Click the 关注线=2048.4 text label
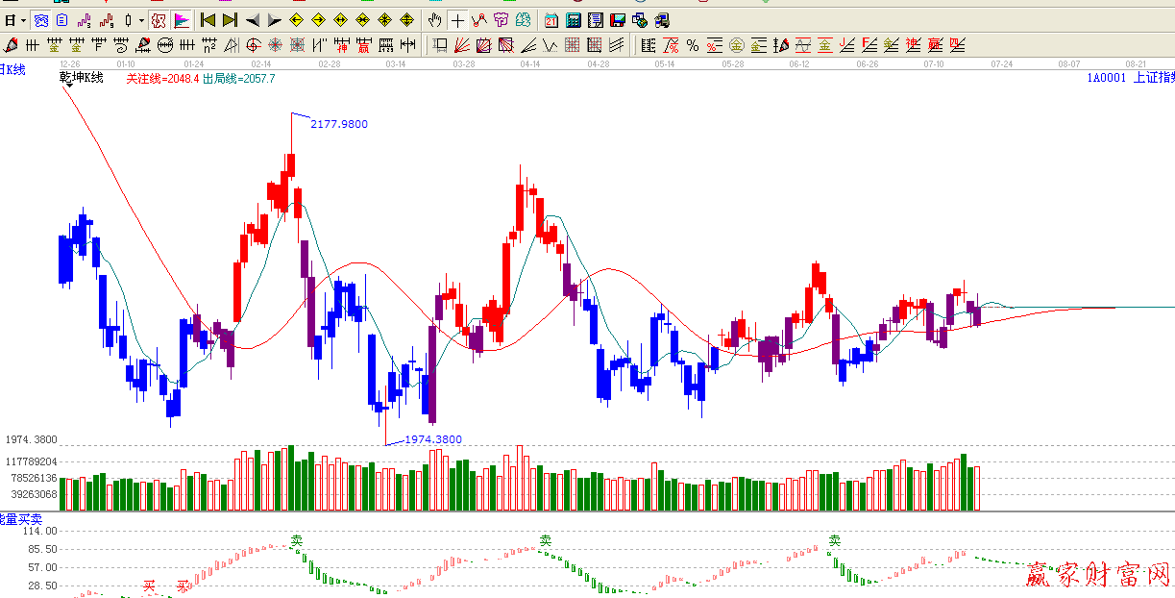The width and height of the screenshot is (1175, 598). 162,79
